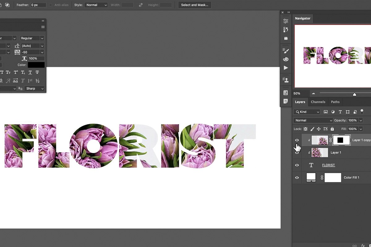371x247 pixels.
Task: Hide the FLORIST text layer
Action: (x=297, y=165)
